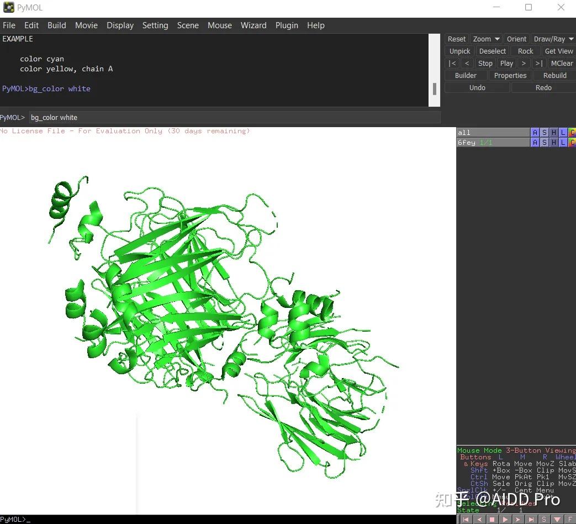
Task: Click the |< rewind movie button
Action: click(452, 63)
